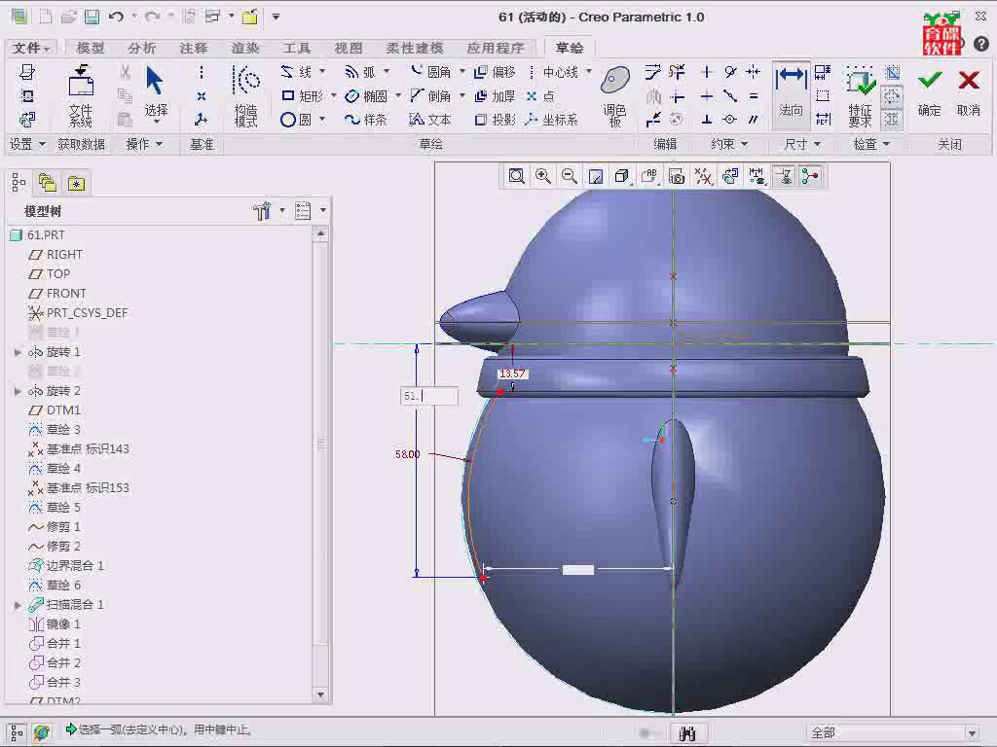Switch to the Favorites panel
The height and width of the screenshot is (747, 997).
point(76,184)
